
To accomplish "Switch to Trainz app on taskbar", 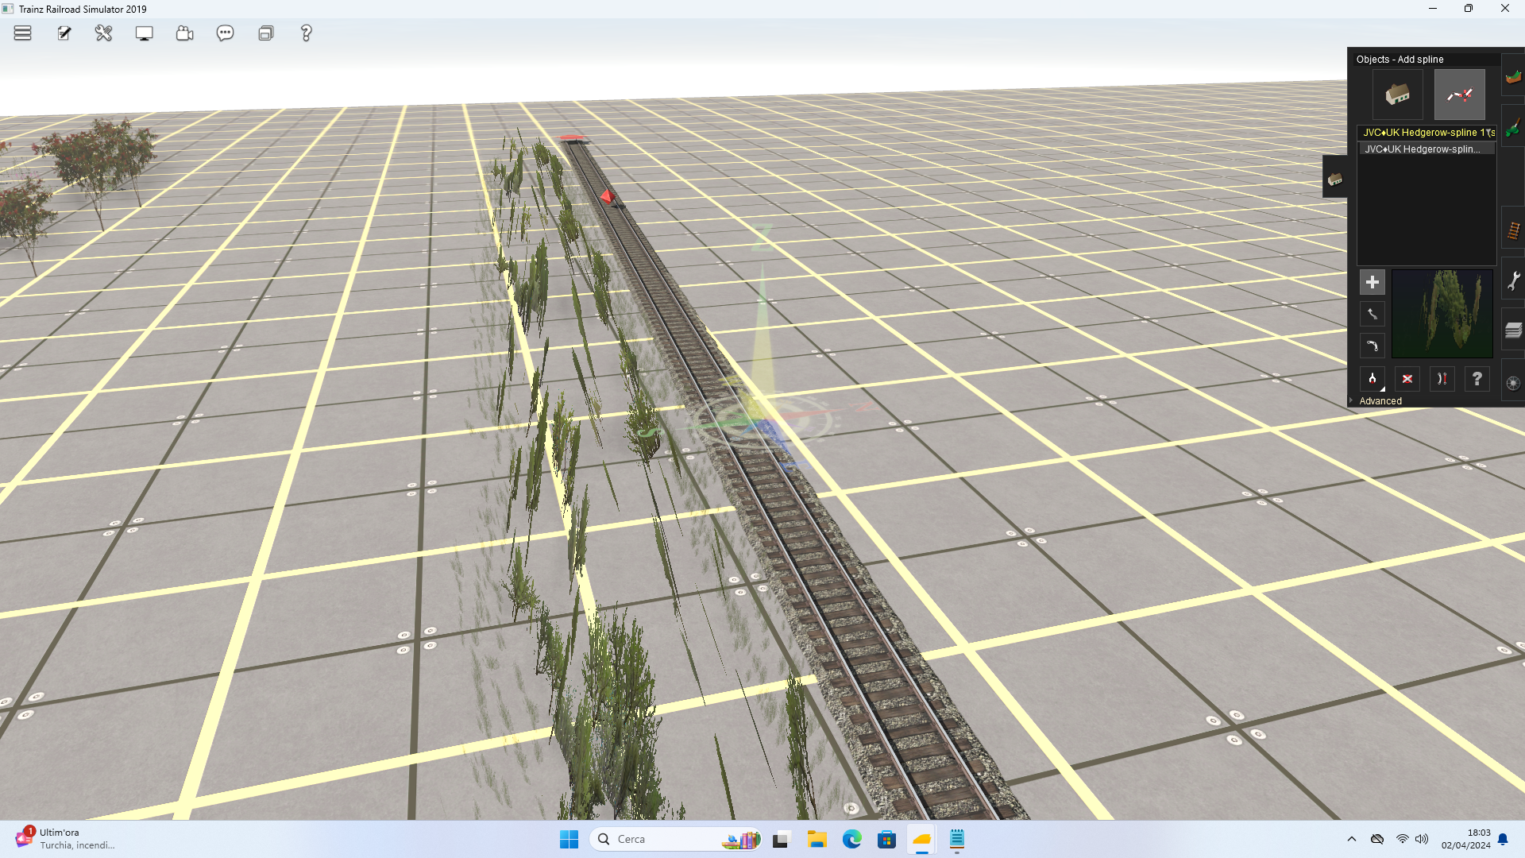I will point(921,839).
